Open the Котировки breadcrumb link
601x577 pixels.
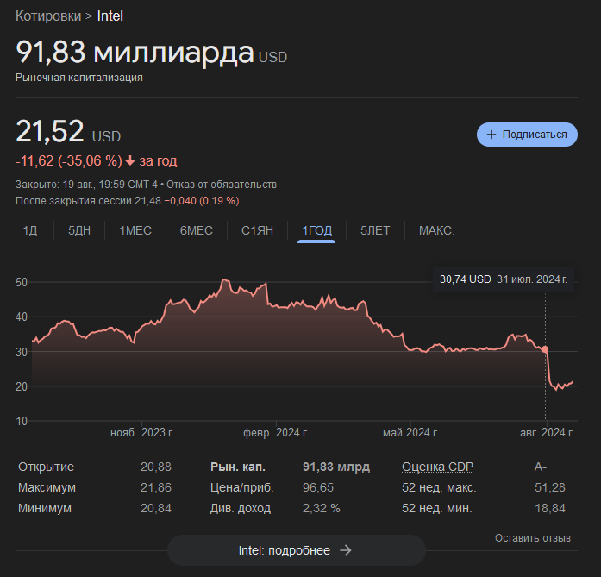point(48,16)
